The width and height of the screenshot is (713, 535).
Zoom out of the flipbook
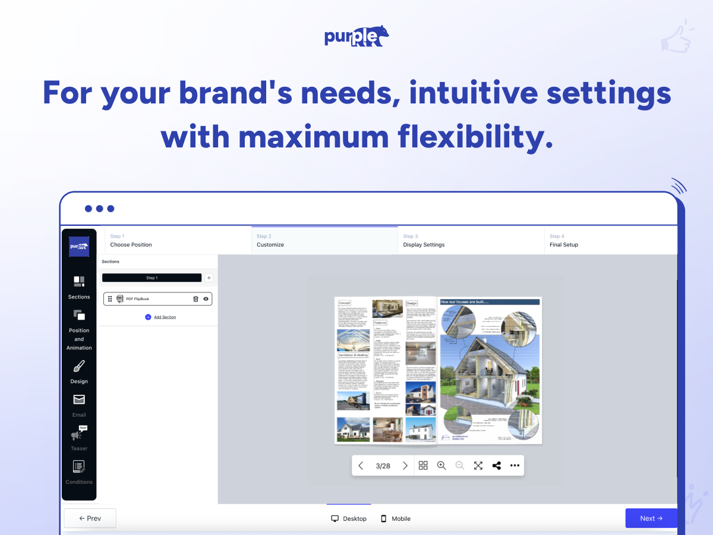[x=460, y=466]
